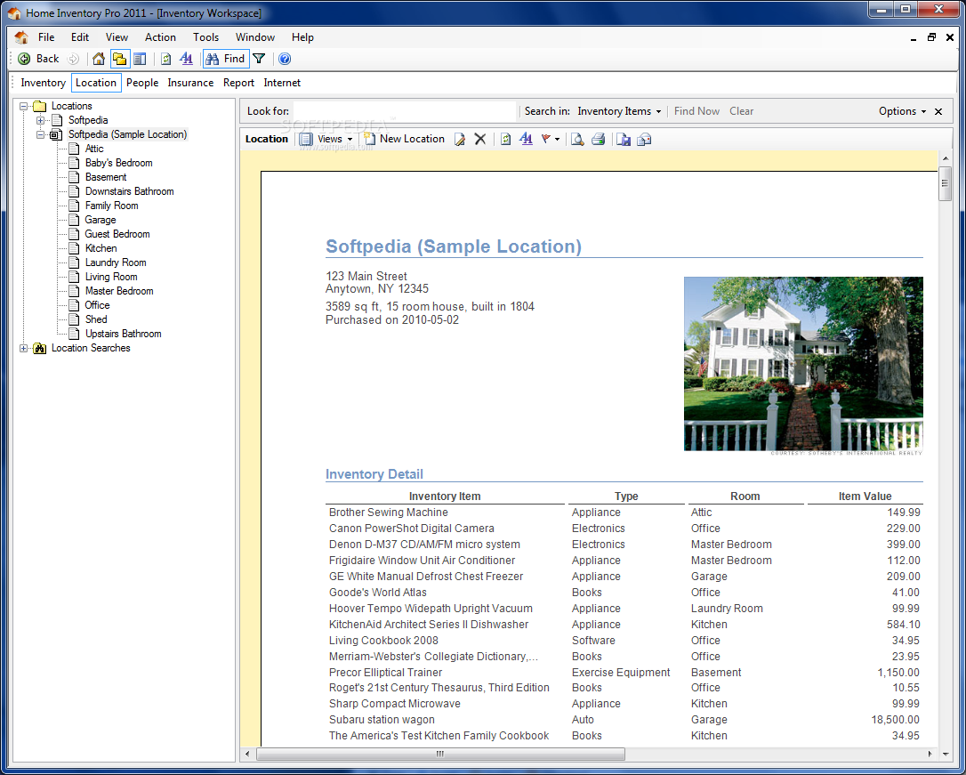Open the Views dropdown

350,139
